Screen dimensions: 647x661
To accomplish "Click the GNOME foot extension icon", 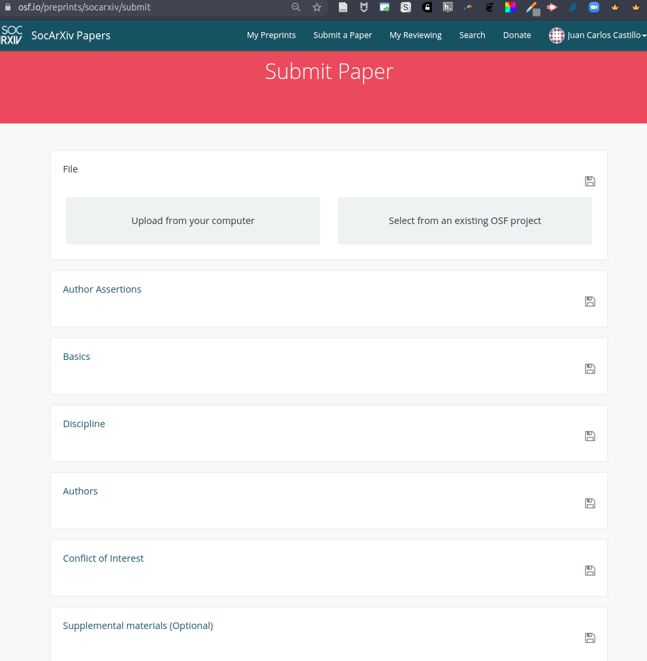I will click(x=489, y=7).
